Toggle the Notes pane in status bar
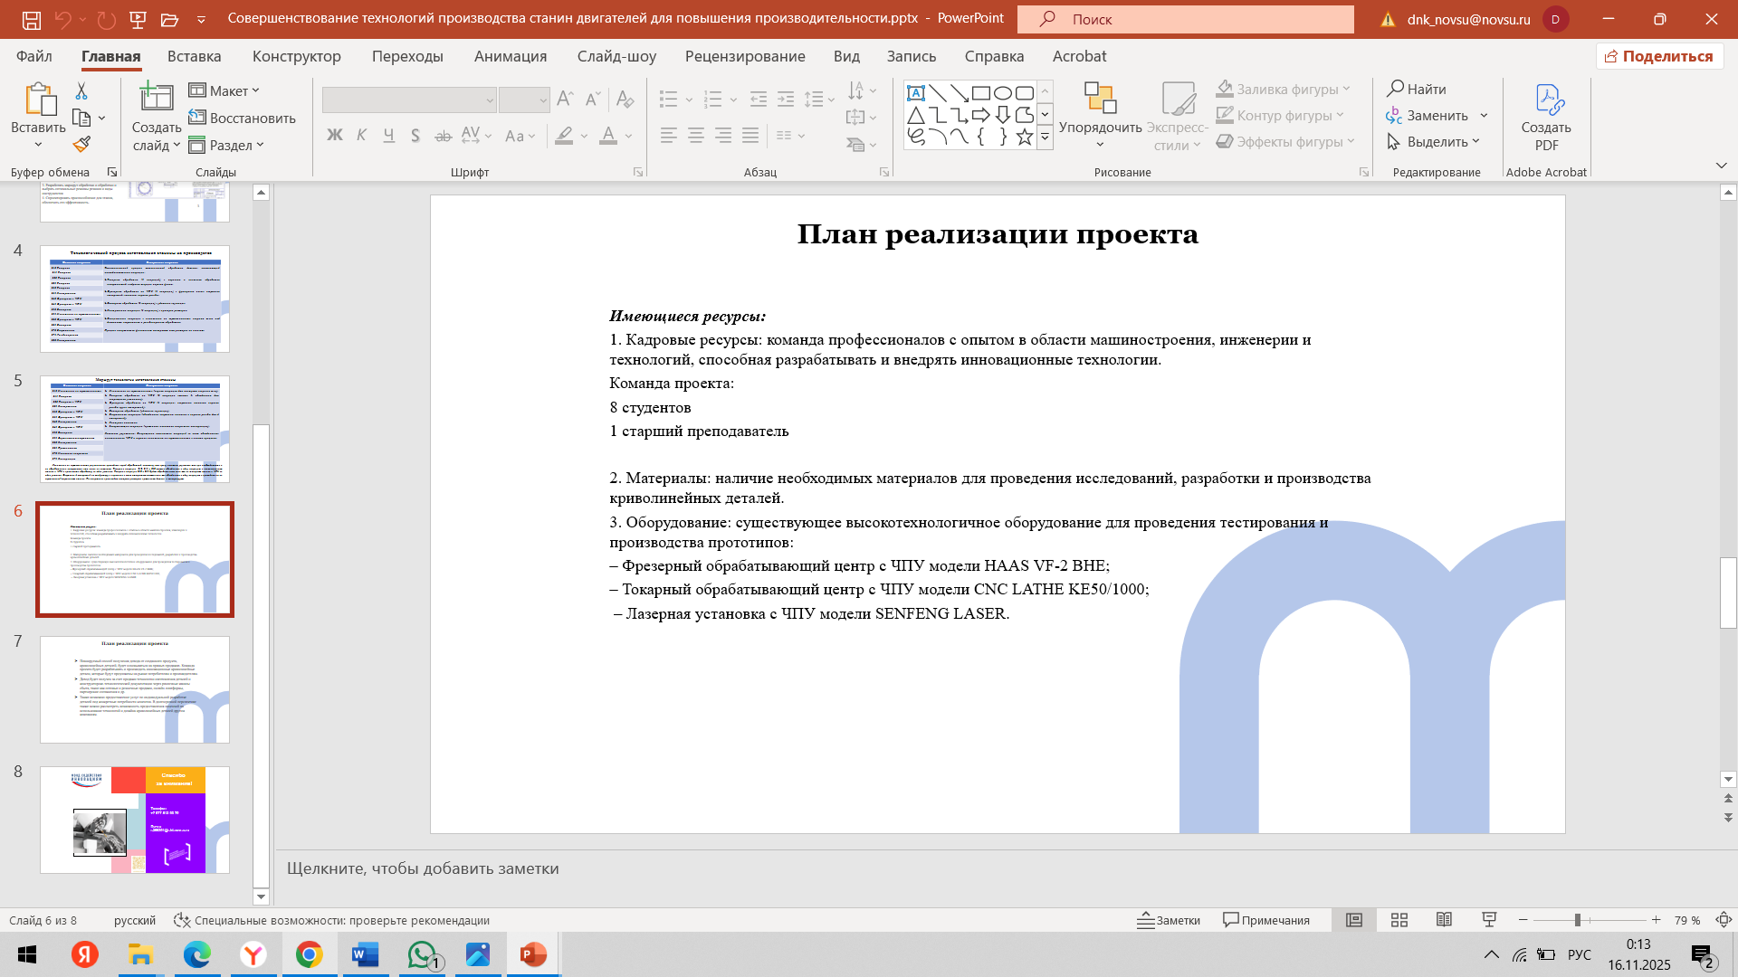The width and height of the screenshot is (1738, 977). coord(1169,920)
